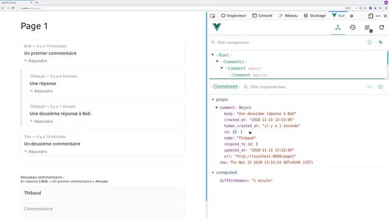Cancel the reply with Annuler
This screenshot has width=389, height=219.
pos(102,181)
